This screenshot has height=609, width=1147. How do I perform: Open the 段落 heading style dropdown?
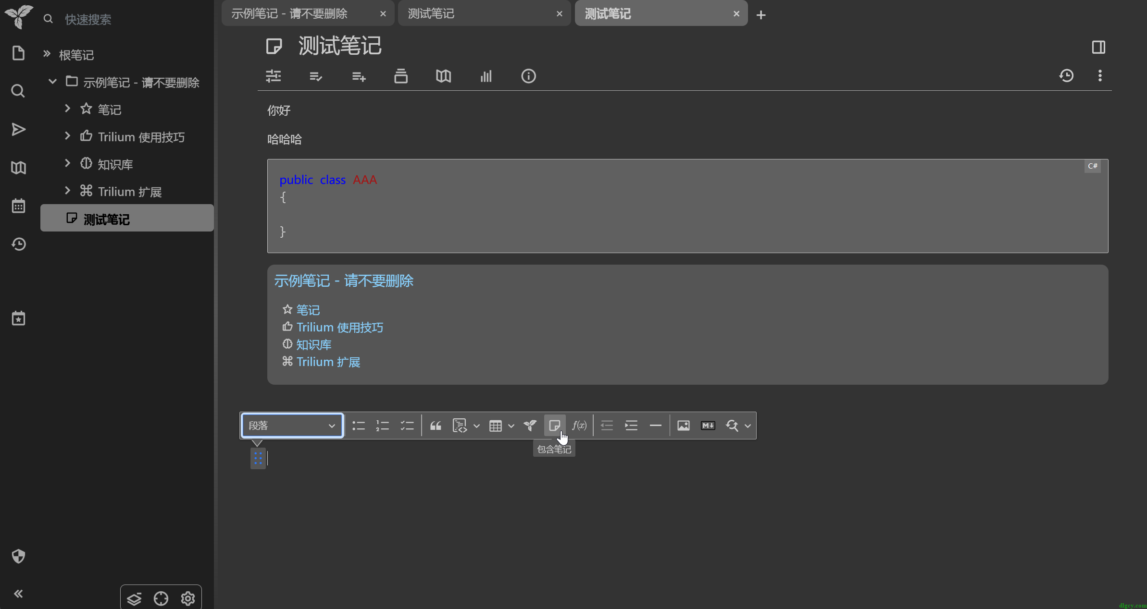[292, 426]
